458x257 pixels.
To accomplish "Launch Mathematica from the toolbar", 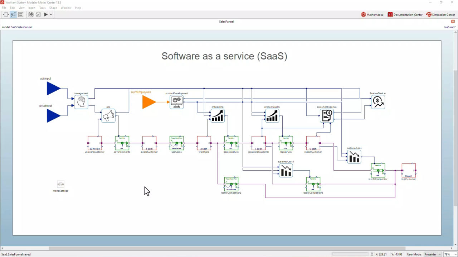I will 372,15.
